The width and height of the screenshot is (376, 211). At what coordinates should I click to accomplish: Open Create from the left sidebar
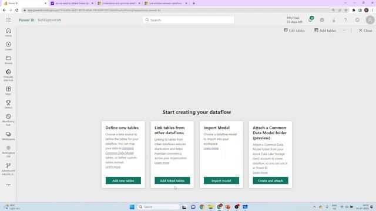click(x=8, y=46)
